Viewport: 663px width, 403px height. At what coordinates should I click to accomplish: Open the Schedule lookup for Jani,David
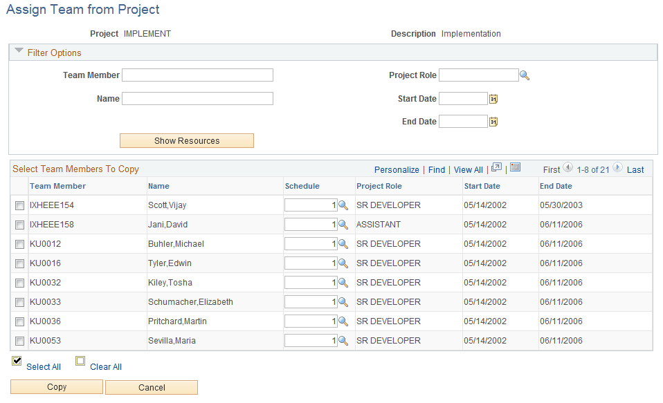coord(343,224)
